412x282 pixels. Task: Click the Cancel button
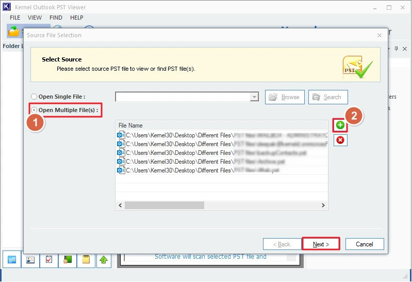[x=365, y=244]
